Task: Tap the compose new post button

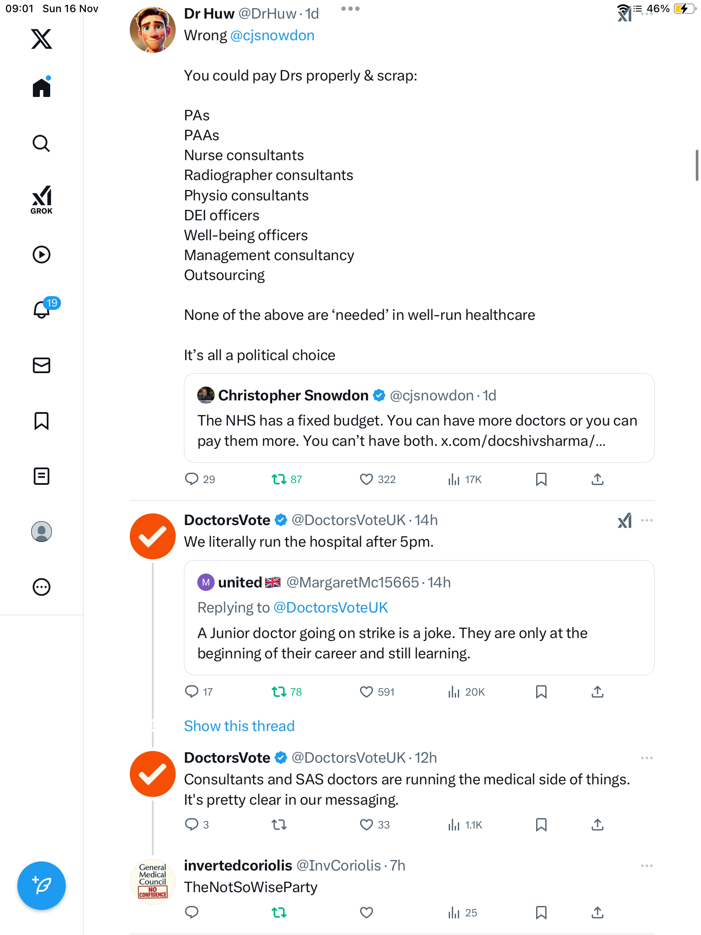Action: (42, 886)
